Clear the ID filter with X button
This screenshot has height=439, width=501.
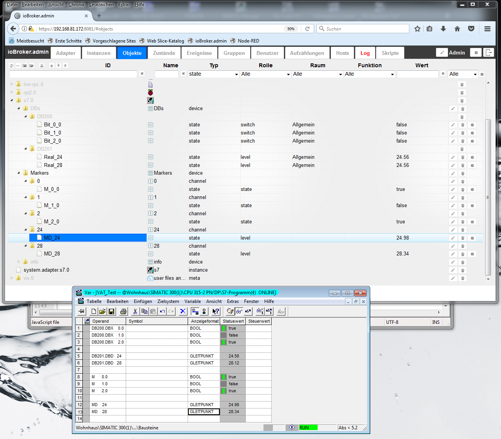click(142, 73)
